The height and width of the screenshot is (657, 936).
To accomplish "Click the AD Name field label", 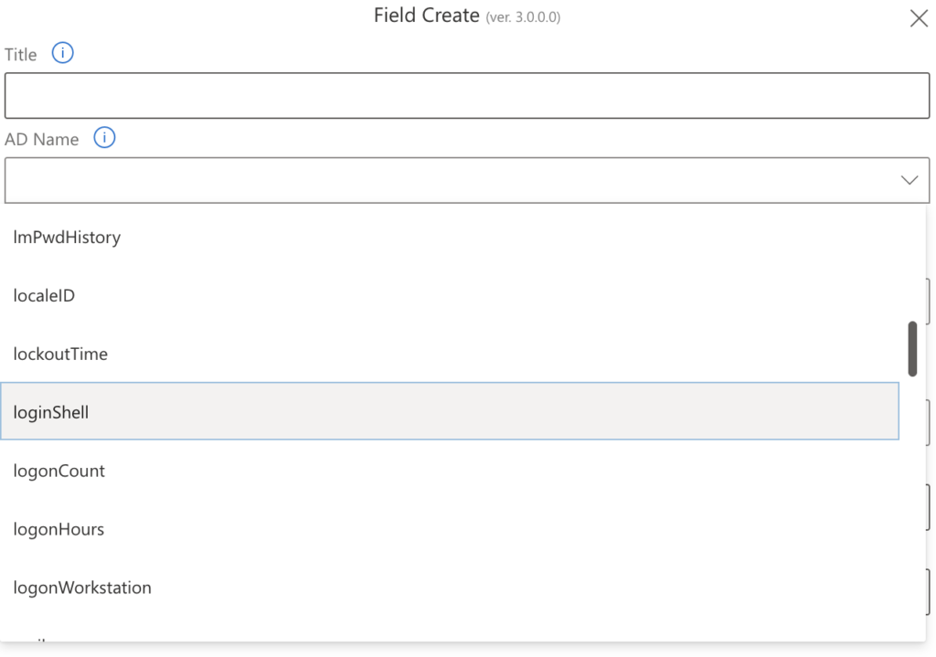I will pyautogui.click(x=43, y=138).
